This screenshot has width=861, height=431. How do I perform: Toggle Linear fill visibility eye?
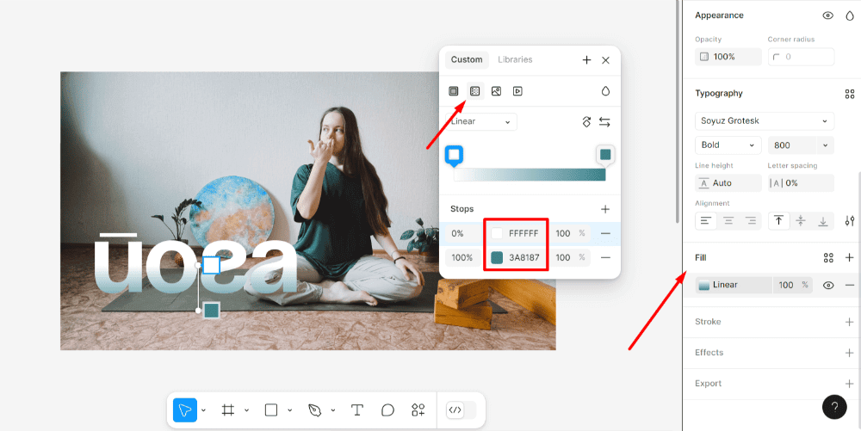[x=828, y=285]
